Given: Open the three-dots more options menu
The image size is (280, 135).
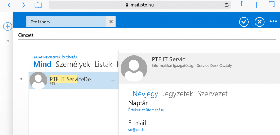Looking at the screenshot, I should click(x=273, y=21).
